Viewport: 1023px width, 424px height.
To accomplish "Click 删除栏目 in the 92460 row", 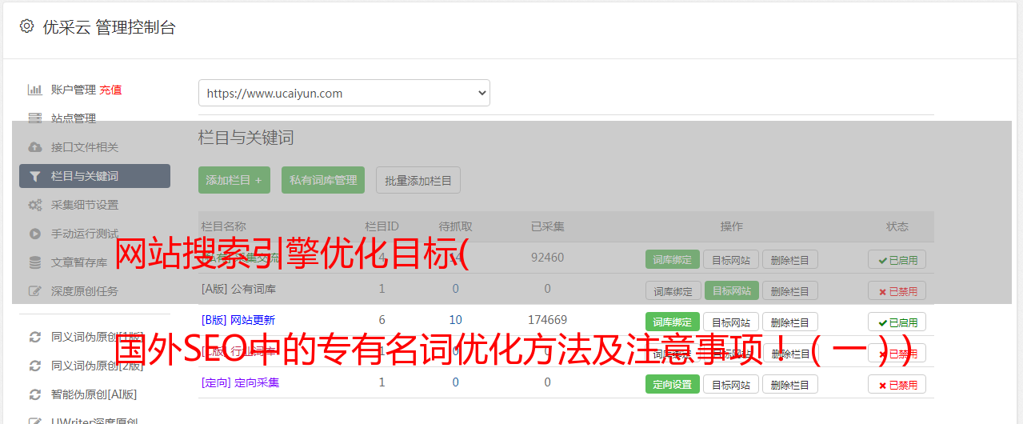I will [790, 259].
